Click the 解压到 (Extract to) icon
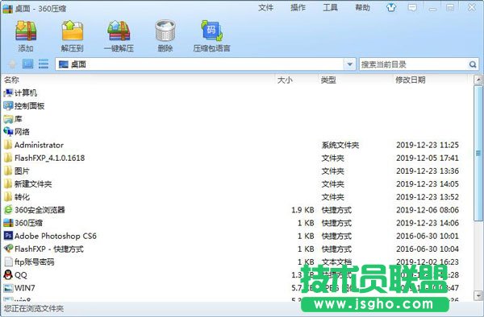Screen dimensions: 484x317 coord(73,31)
